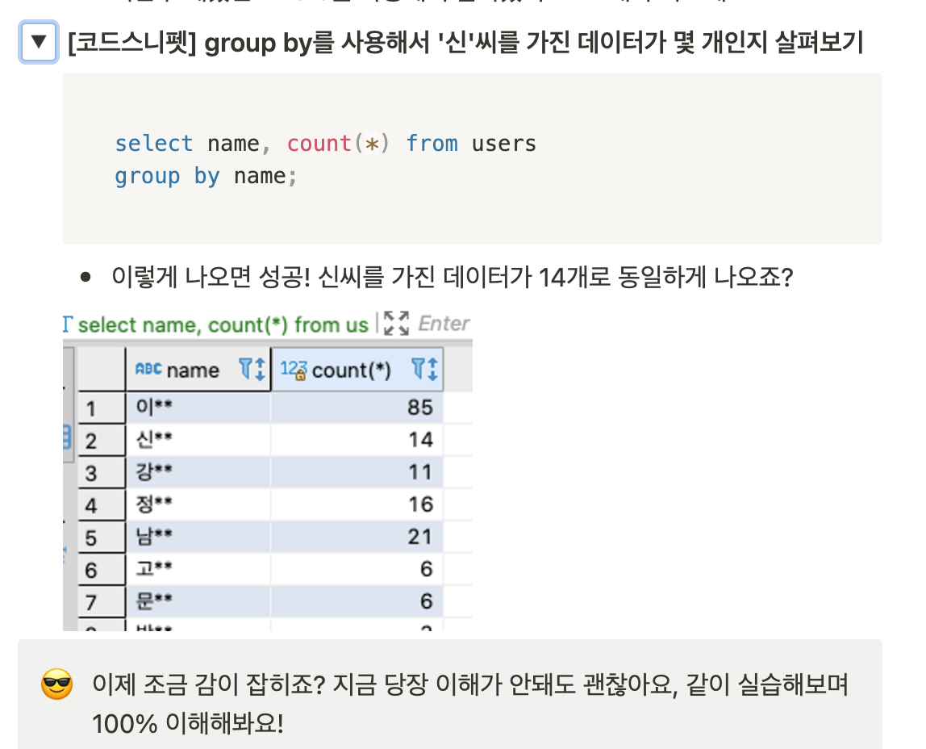The image size is (926, 749).
Task: Click the 123 lock type icon in count(*) header
Action: click(x=293, y=370)
